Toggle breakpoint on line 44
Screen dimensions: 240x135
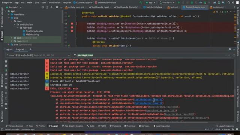click(x=72, y=27)
